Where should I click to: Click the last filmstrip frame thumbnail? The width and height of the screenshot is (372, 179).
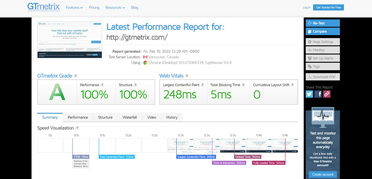[285, 146]
